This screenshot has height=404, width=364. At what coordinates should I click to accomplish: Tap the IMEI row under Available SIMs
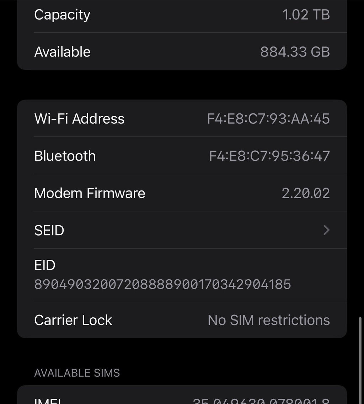tap(182, 400)
